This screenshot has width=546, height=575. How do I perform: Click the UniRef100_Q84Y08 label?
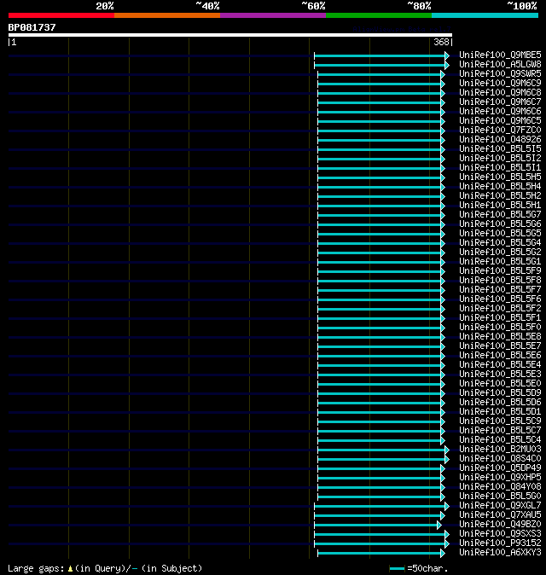500,487
